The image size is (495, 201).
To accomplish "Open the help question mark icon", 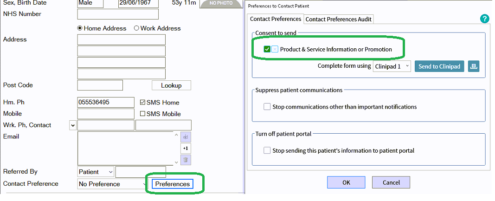I will pos(484,19).
